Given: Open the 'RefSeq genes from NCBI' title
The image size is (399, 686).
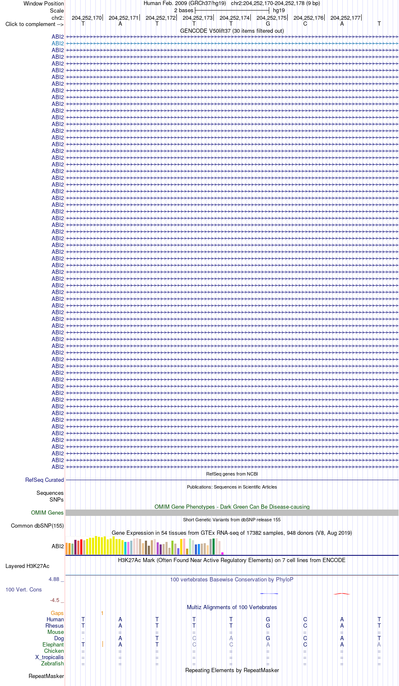Looking at the screenshot, I should (x=232, y=474).
